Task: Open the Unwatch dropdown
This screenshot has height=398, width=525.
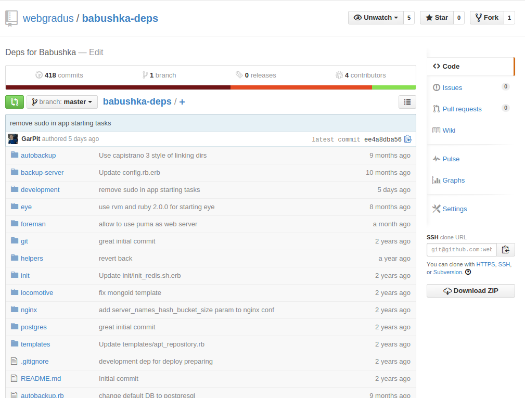Action: coord(376,18)
